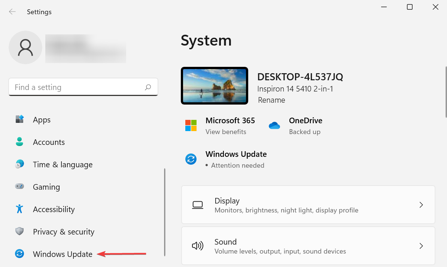Viewport: 447px width, 267px height.
Task: Select Apps in the sidebar
Action: coord(42,119)
